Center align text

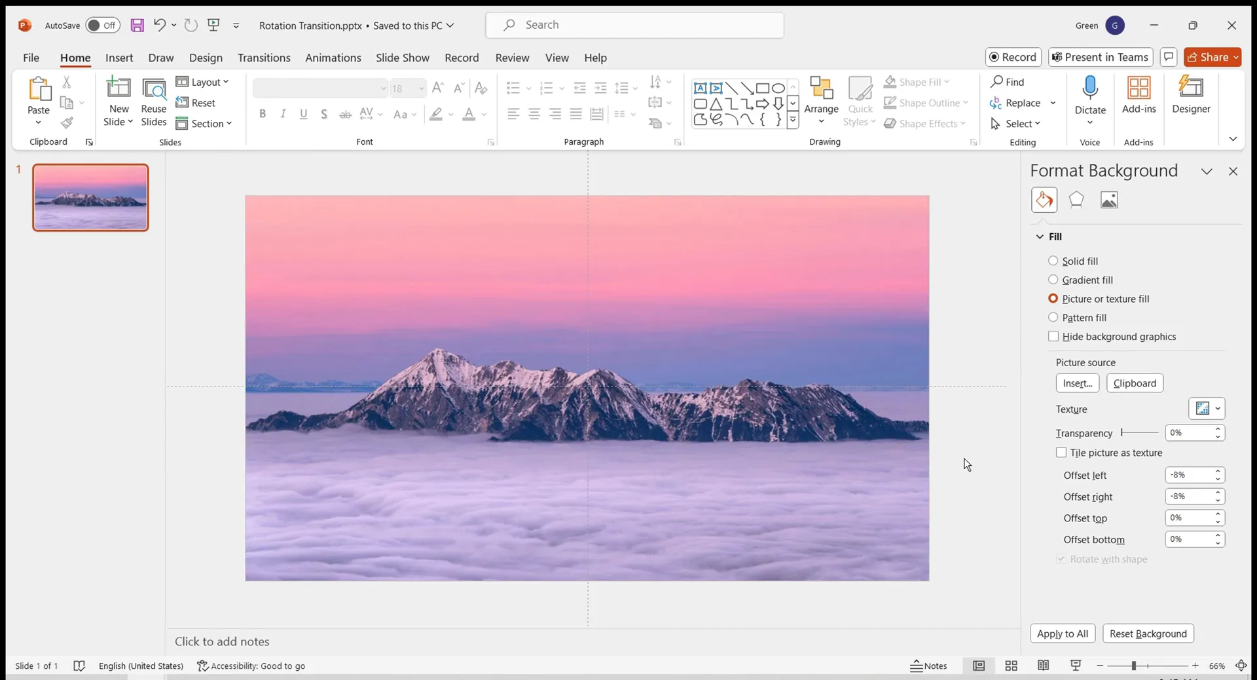[x=534, y=114]
